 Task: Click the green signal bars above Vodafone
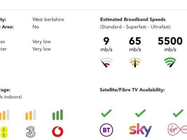(x=58, y=115)
